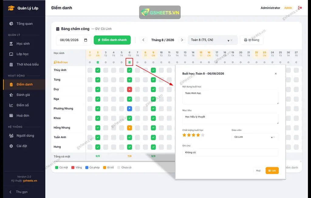
Task: Go to the next month with the right chevron
Action: pos(182,40)
